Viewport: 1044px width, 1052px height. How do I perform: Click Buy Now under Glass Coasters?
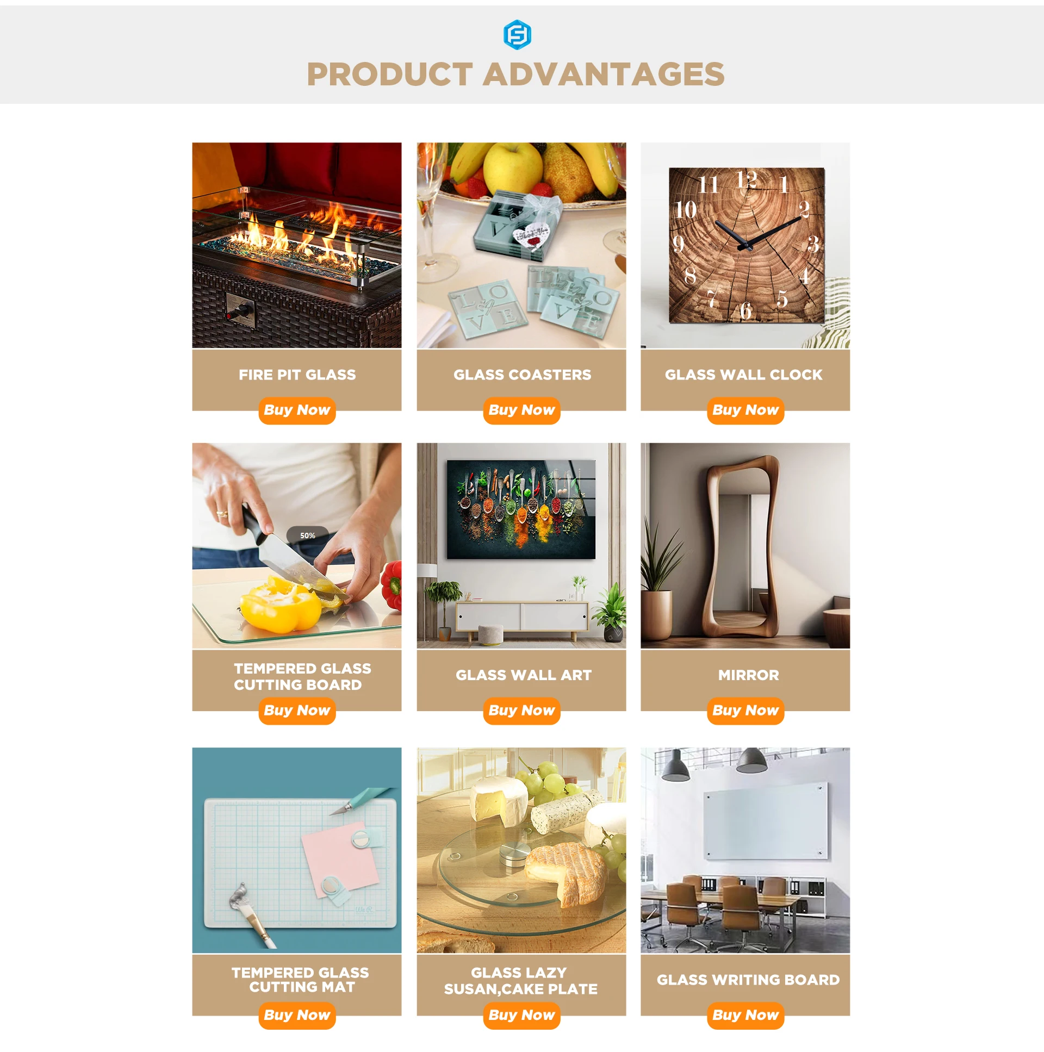[x=521, y=410]
